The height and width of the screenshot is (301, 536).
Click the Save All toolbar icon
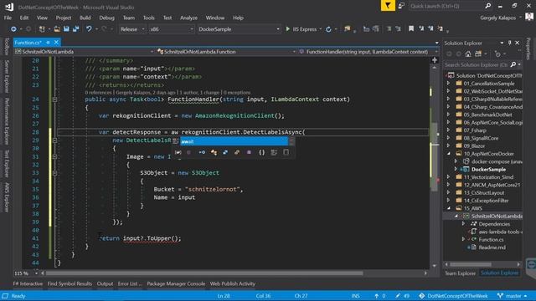(75, 29)
